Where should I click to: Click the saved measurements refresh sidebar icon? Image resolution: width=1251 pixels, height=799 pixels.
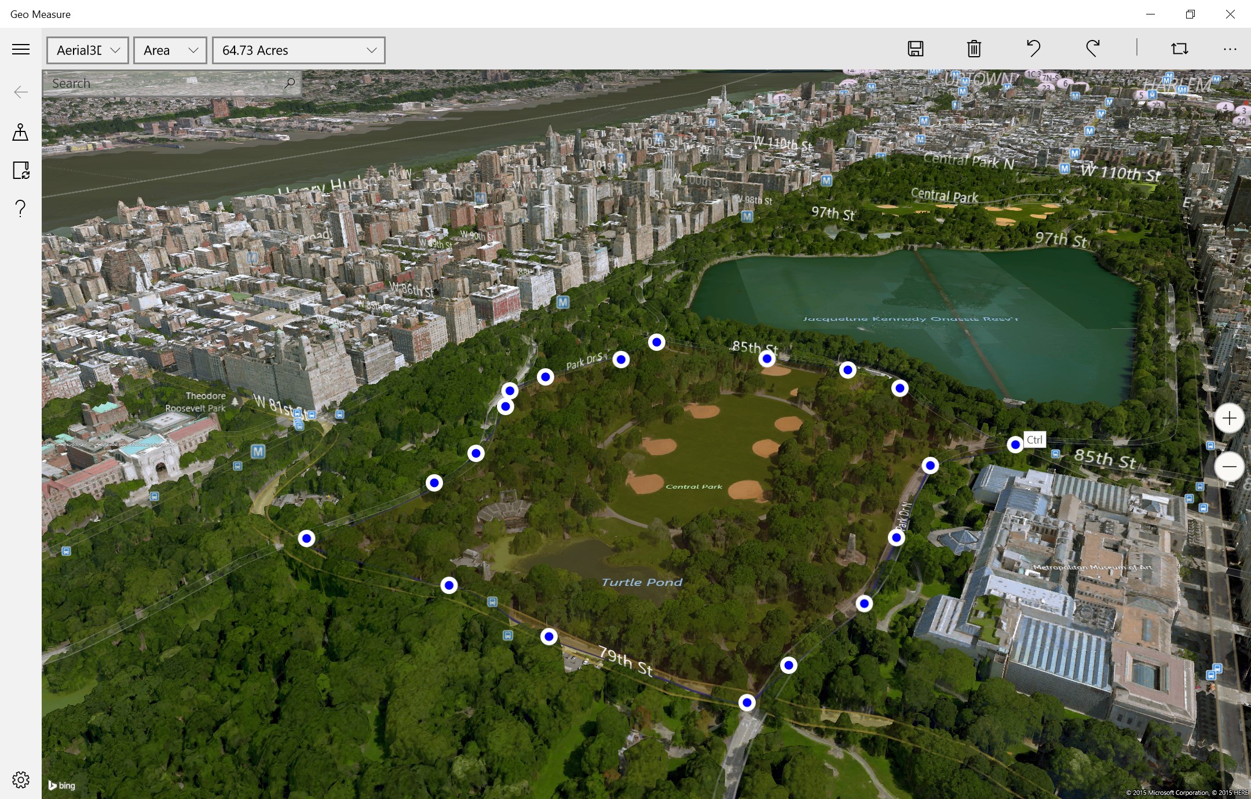21,170
